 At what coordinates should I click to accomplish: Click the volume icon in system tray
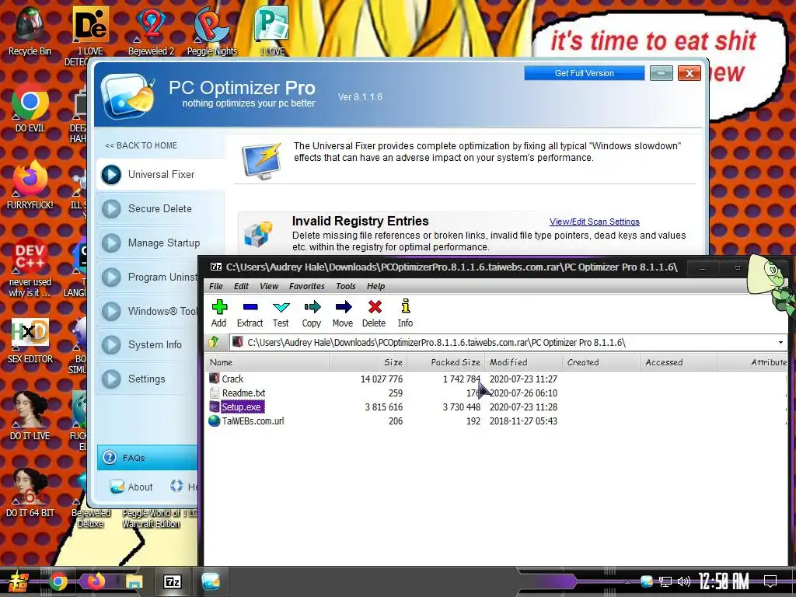(x=684, y=581)
